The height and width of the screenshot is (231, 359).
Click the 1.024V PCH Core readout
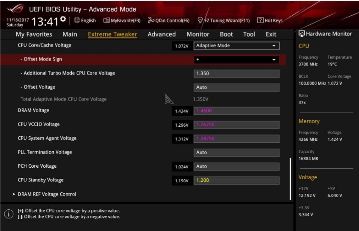tap(182, 167)
